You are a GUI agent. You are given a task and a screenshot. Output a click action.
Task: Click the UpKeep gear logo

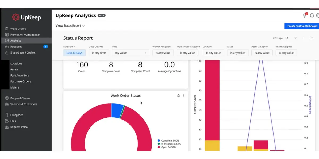(16, 17)
